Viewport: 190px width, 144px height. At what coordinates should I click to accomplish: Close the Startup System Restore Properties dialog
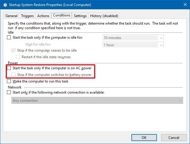pos(185,4)
